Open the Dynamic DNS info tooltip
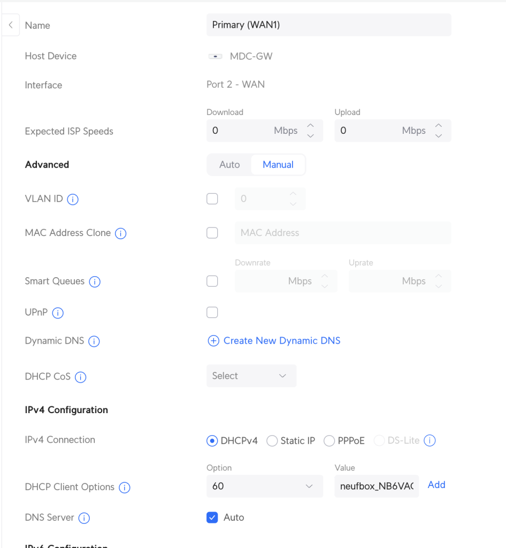The height and width of the screenshot is (548, 506). click(x=94, y=341)
